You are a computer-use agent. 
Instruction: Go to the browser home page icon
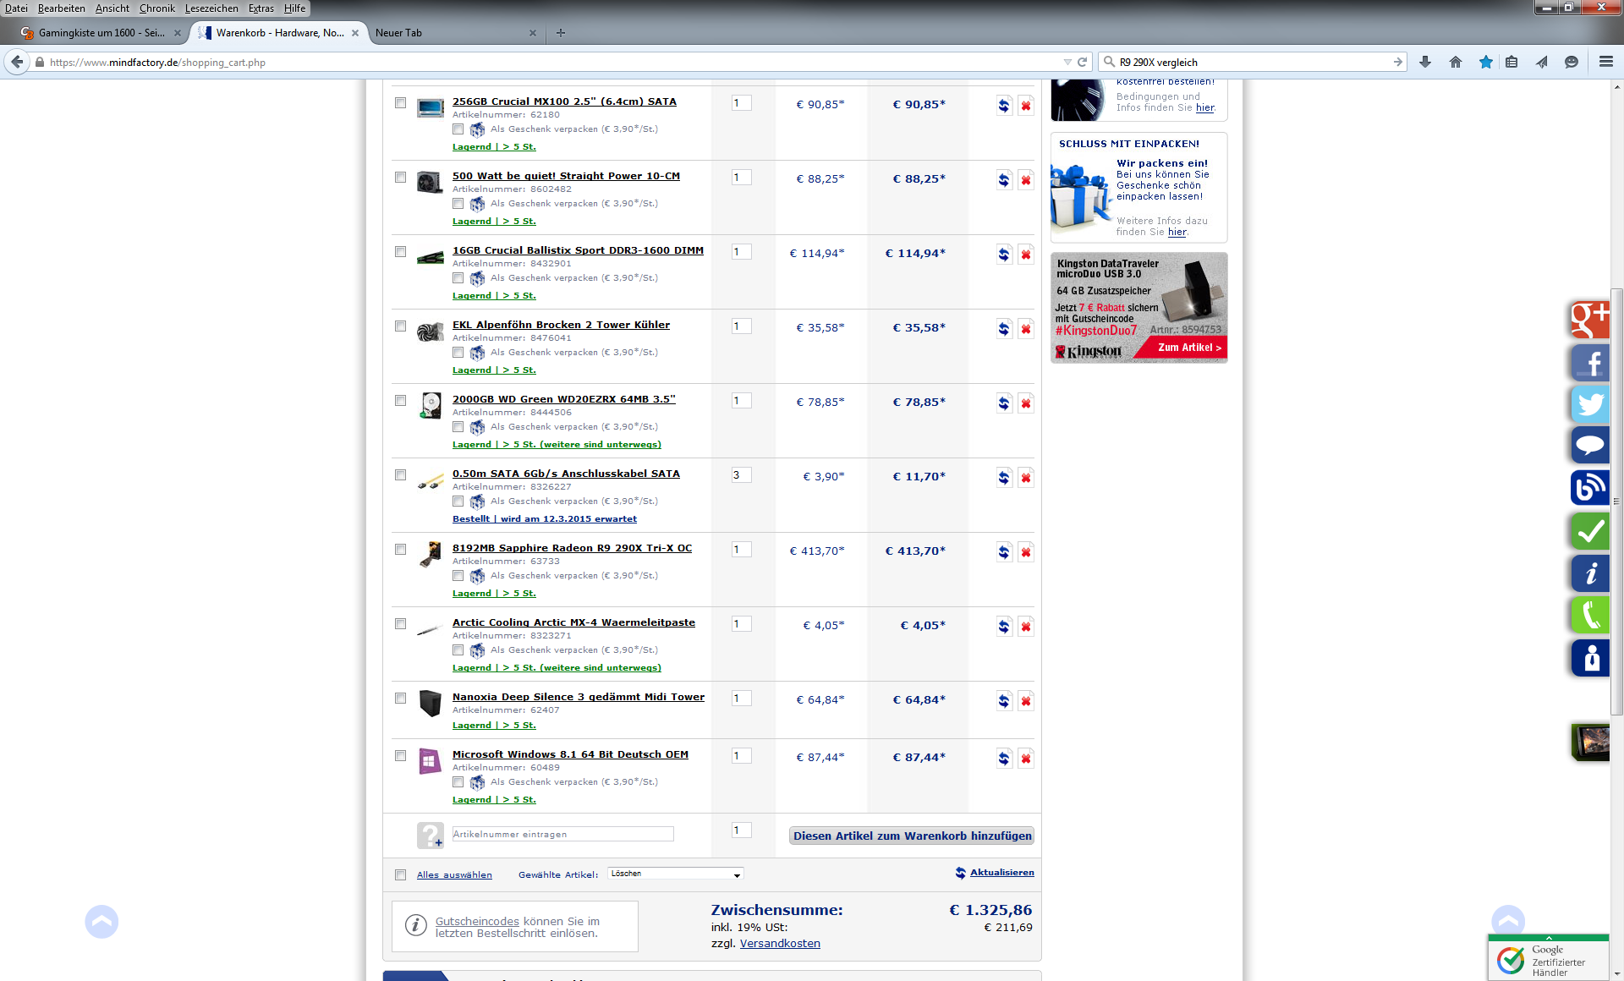(x=1455, y=62)
